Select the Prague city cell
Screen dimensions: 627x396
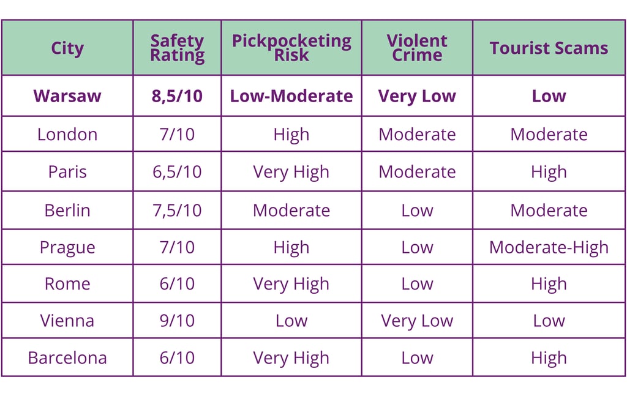point(67,247)
